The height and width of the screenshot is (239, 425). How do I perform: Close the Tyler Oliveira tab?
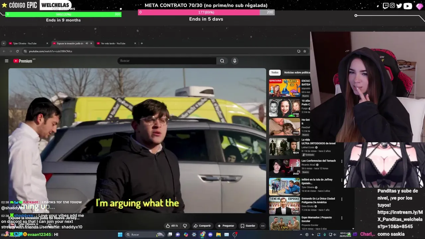coord(47,43)
